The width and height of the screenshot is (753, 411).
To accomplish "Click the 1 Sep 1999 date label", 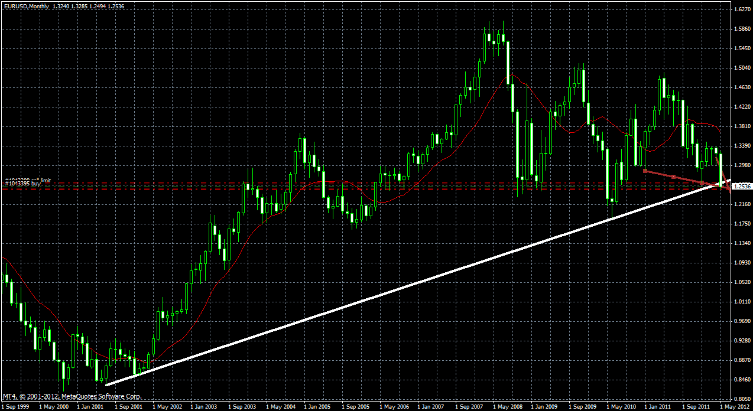I will 14,407.
